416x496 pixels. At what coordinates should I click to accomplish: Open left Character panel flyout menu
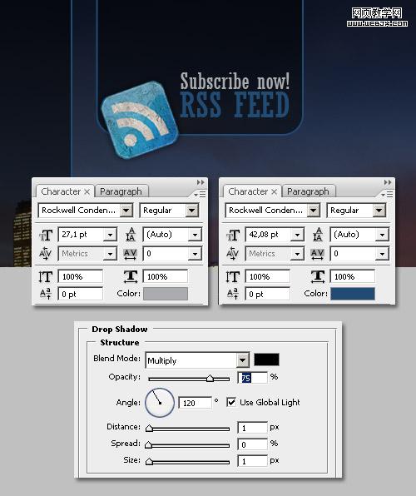point(201,194)
